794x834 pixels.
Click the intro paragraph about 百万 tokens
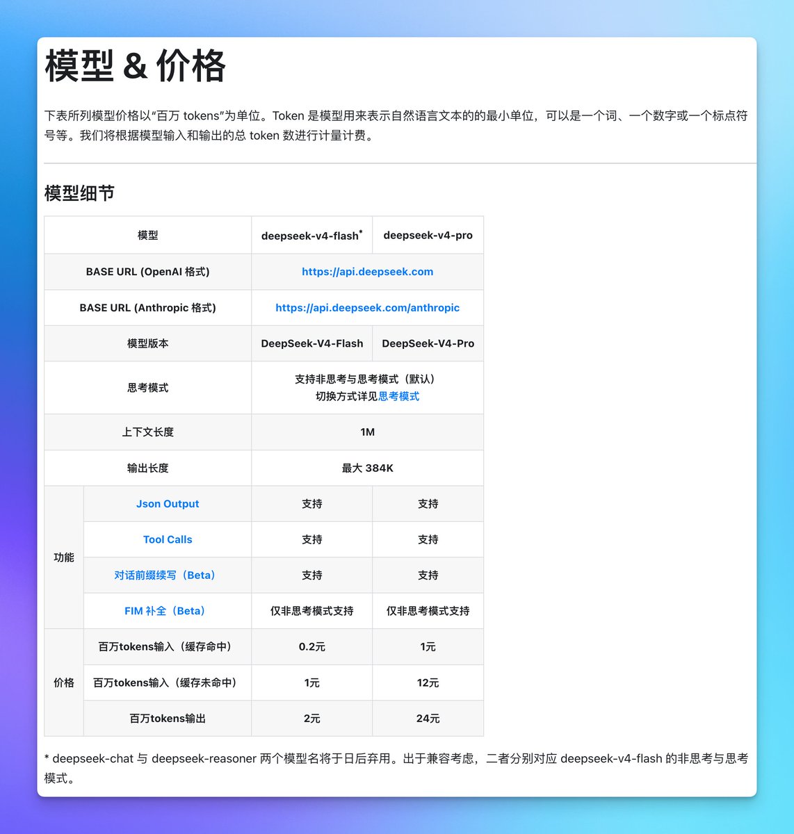click(x=396, y=125)
